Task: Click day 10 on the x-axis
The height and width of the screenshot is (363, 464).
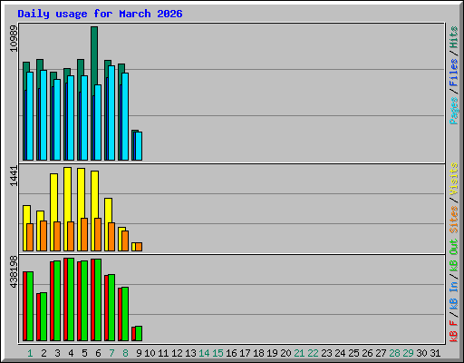Action: pos(150,353)
